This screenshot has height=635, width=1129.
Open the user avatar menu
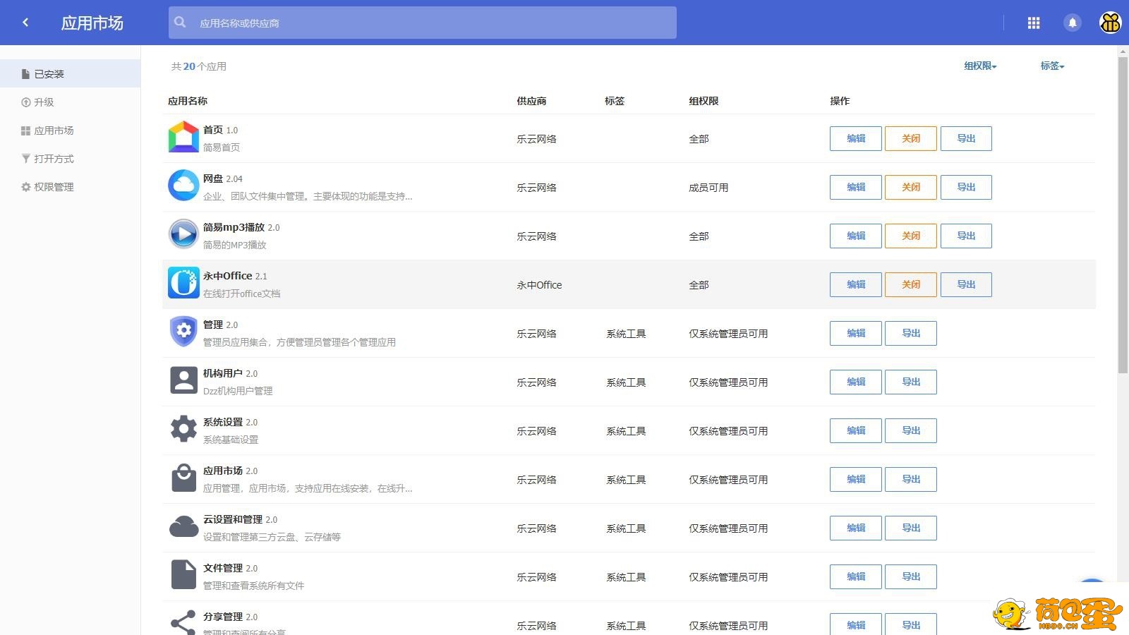(x=1111, y=23)
